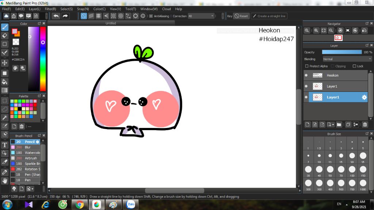
Task: Click the cloud icon in top toolbar
Action: tap(6, 16)
